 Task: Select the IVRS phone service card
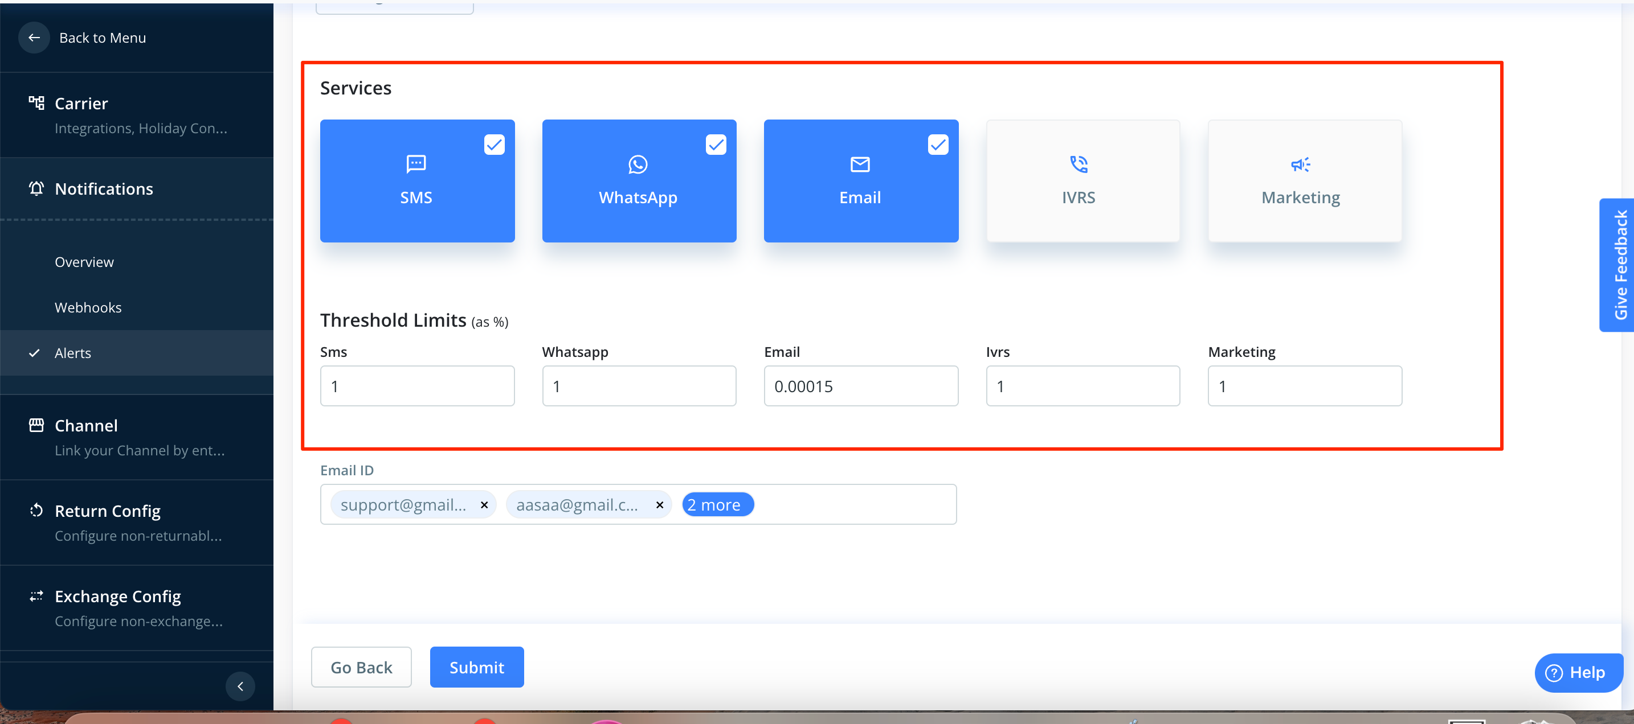click(1082, 180)
